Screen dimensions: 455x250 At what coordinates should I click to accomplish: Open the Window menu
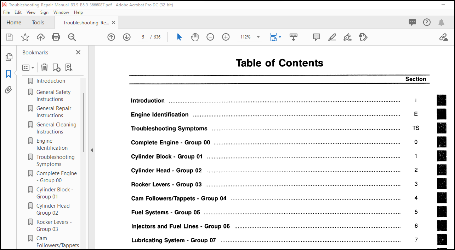click(61, 12)
